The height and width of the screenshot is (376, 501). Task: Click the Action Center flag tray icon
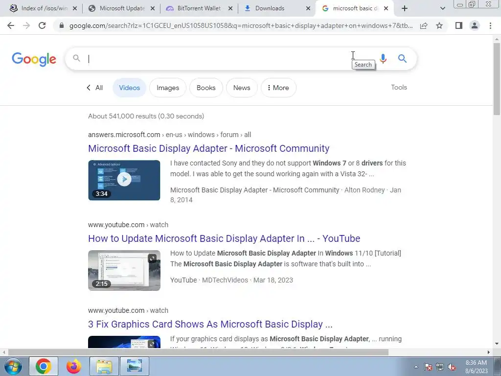(428, 367)
